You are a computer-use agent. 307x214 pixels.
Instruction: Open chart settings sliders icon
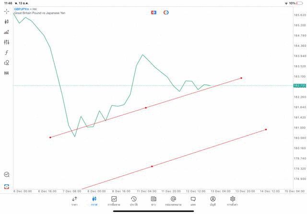coord(6,42)
